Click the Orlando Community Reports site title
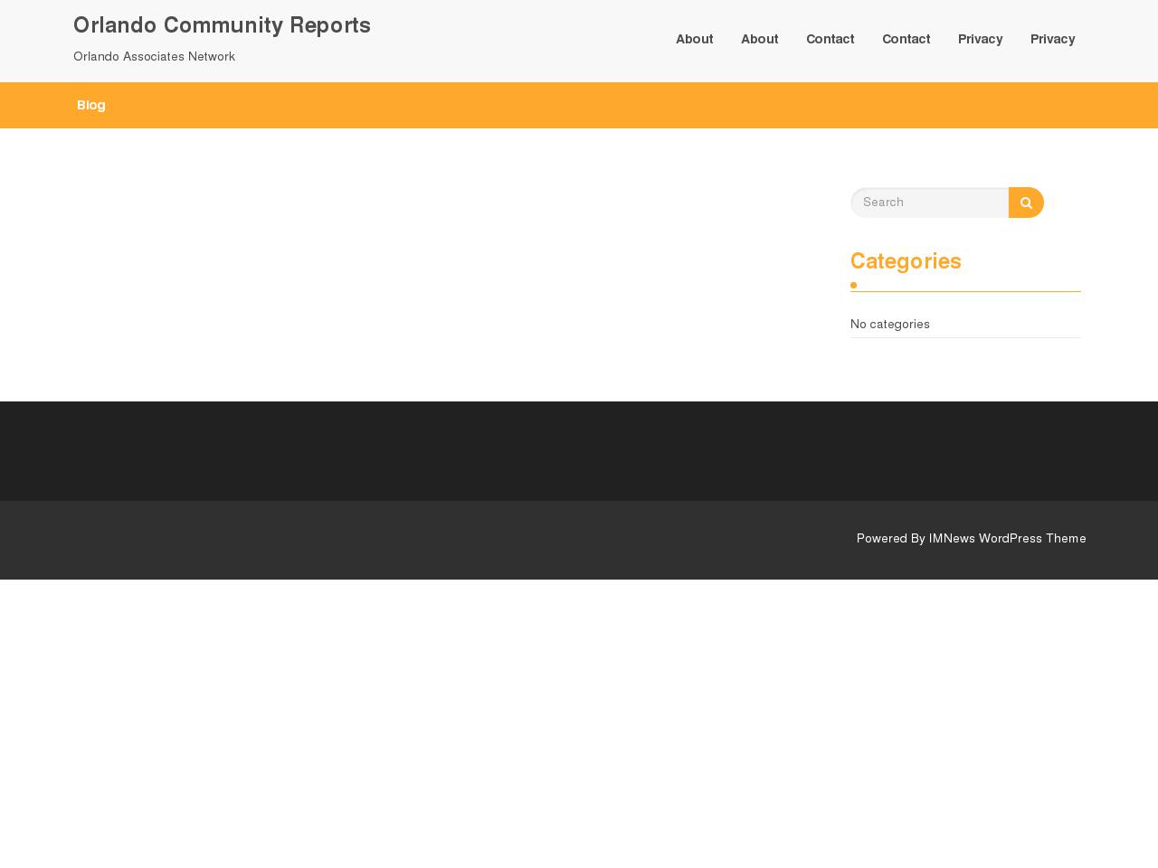 click(x=222, y=25)
